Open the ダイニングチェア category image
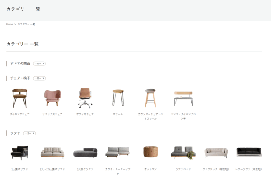 pyautogui.click(x=19, y=99)
